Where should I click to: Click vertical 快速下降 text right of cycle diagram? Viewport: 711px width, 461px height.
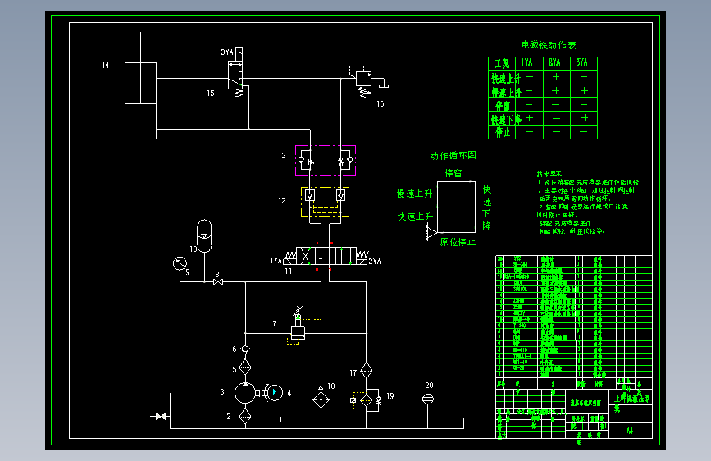pos(487,208)
